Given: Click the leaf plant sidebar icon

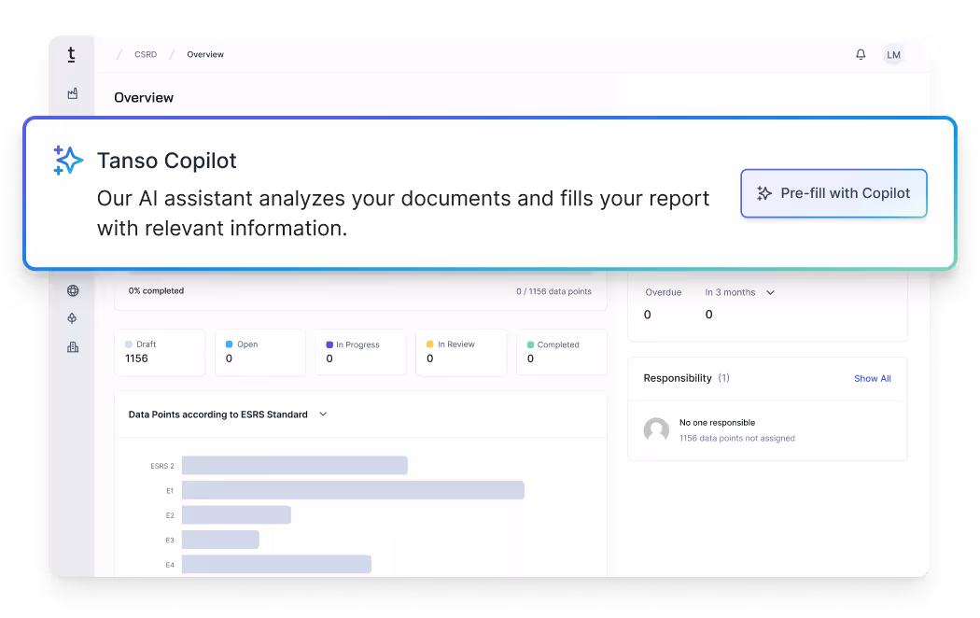Looking at the screenshot, I should [73, 318].
